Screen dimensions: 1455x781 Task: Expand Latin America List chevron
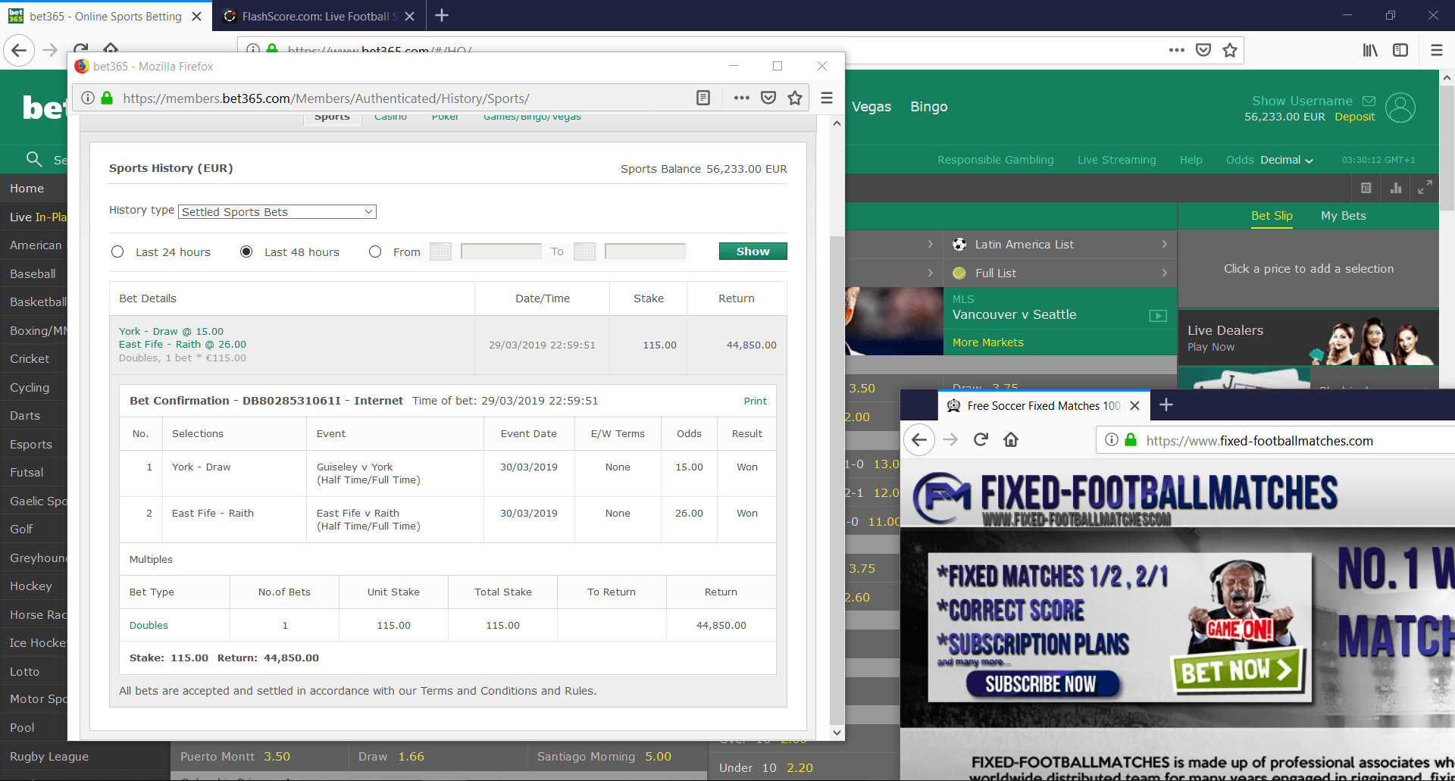coord(1165,244)
